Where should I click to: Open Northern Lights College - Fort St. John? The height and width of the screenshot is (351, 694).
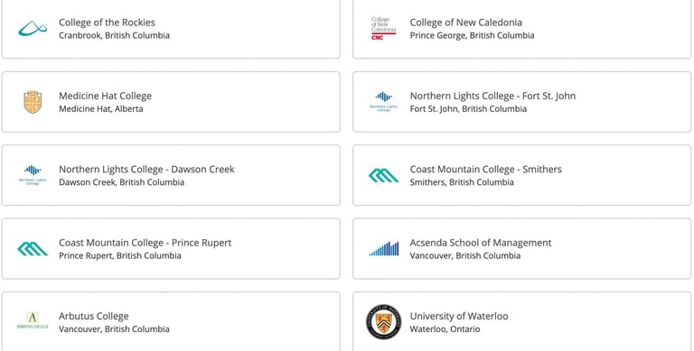(492, 96)
